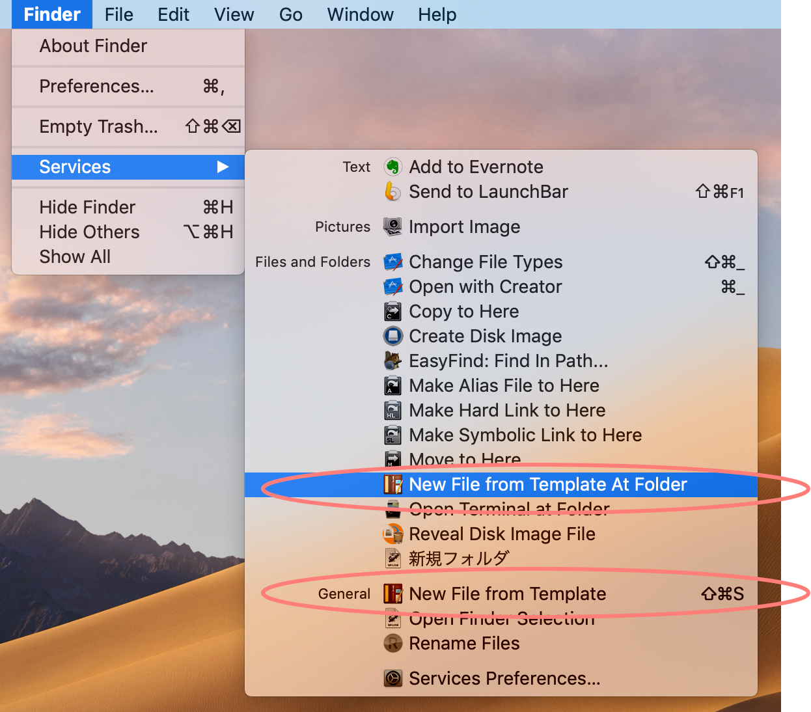Click the Services Preferences gear icon

coord(392,679)
